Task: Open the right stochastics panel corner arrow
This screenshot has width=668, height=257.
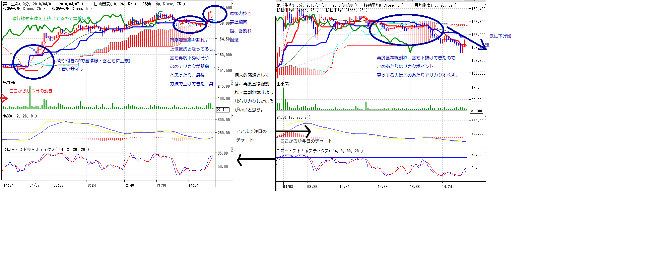Action: (x=485, y=151)
